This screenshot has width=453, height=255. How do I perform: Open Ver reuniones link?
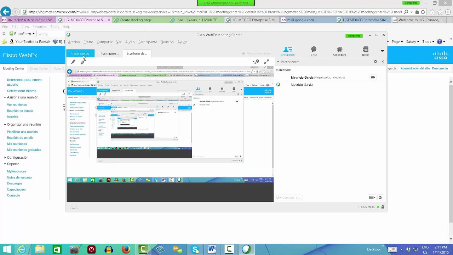pyautogui.click(x=17, y=105)
